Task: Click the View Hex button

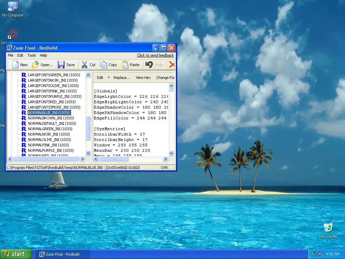Action: point(143,78)
